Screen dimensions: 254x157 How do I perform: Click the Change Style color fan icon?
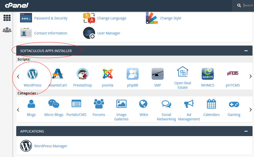[152, 18]
